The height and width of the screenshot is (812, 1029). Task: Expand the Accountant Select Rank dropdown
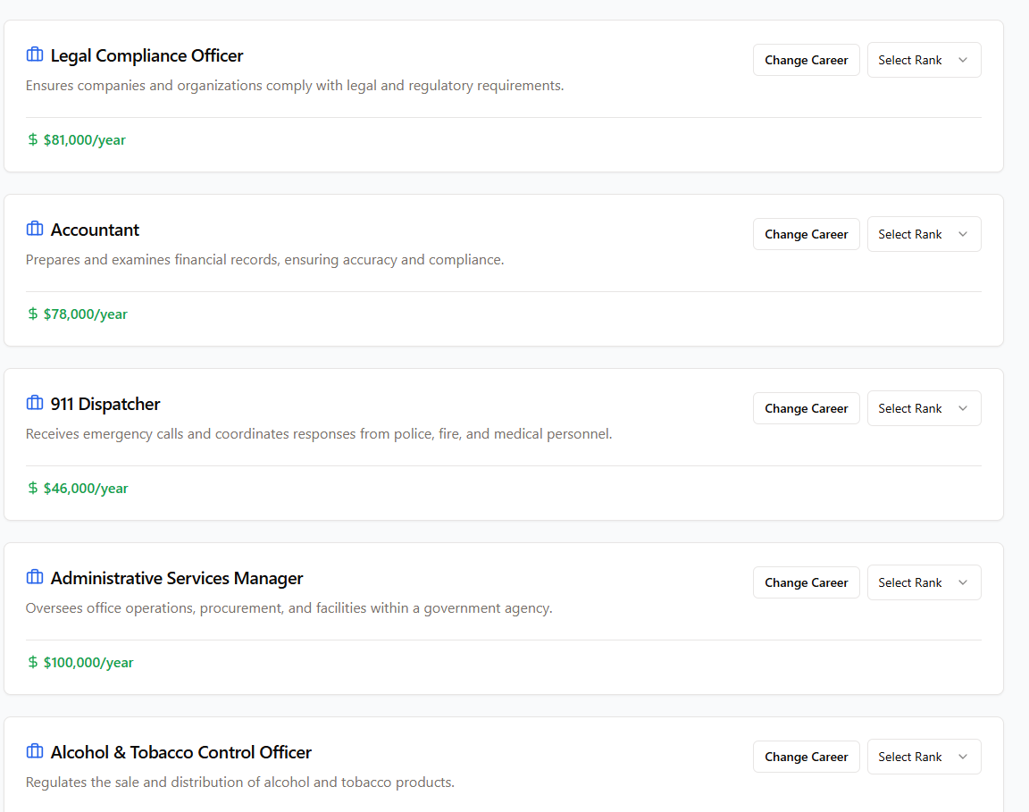click(x=924, y=234)
